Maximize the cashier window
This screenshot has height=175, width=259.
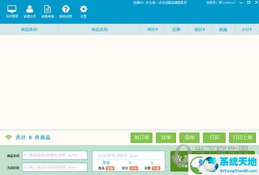(x=249, y=2)
